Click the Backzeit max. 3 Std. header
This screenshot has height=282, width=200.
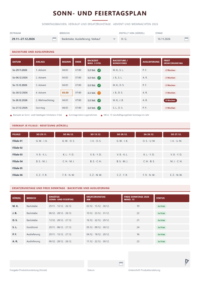tap(98, 62)
